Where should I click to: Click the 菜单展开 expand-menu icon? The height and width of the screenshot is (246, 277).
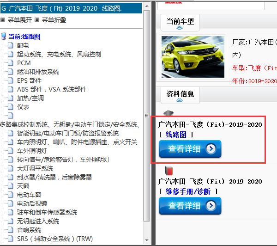tap(2, 19)
